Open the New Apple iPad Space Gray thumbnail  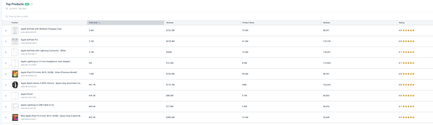pos(15,117)
